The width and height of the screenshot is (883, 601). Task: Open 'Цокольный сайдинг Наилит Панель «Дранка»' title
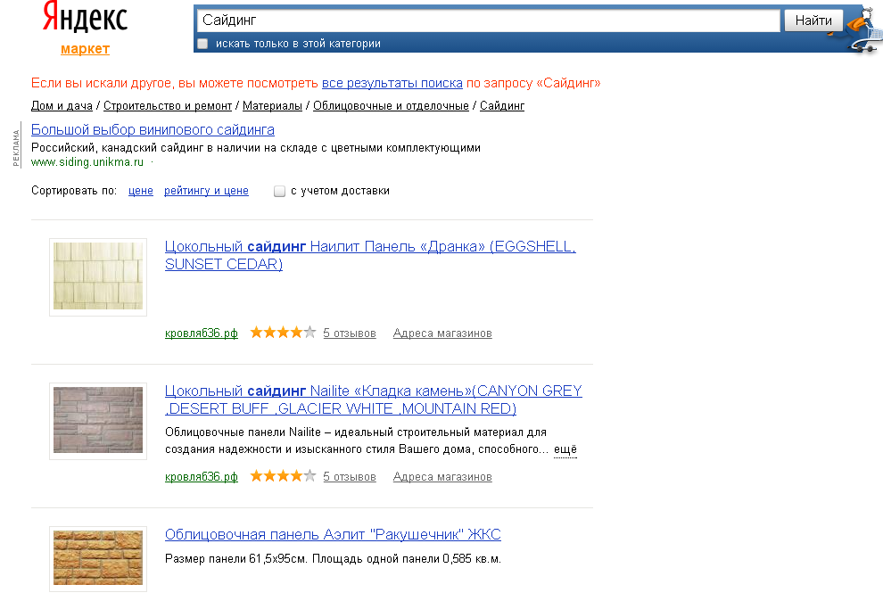(x=370, y=255)
